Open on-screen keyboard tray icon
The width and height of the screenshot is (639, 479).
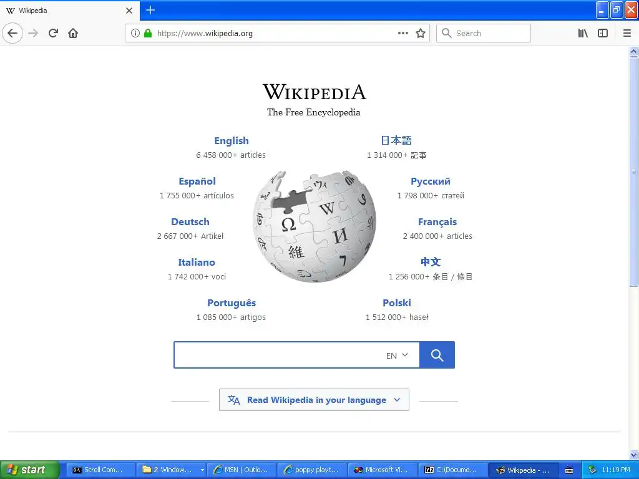[x=569, y=470]
